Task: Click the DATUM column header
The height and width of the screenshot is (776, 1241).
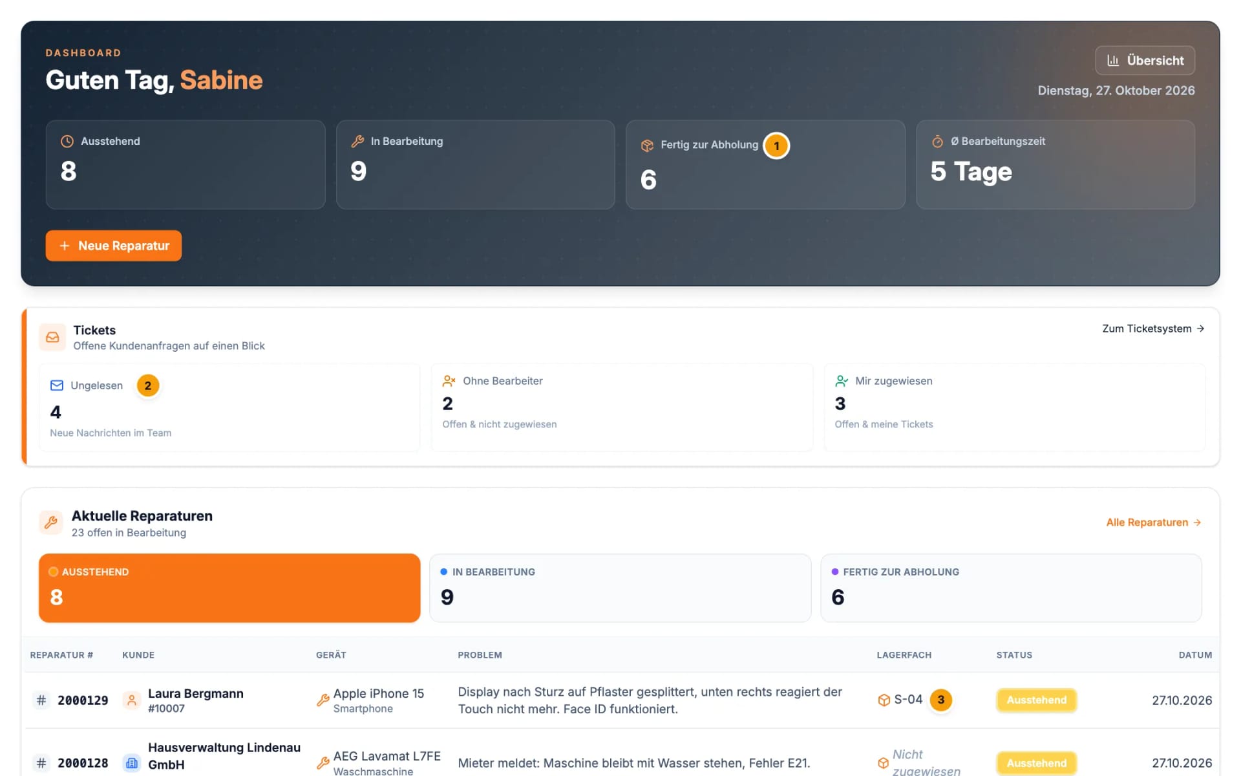Action: coord(1195,655)
